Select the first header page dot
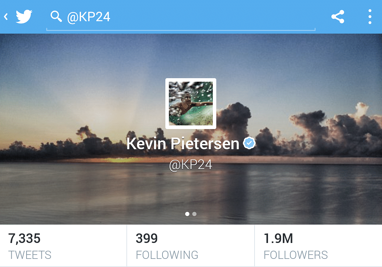The width and height of the screenshot is (382, 267). [187, 214]
